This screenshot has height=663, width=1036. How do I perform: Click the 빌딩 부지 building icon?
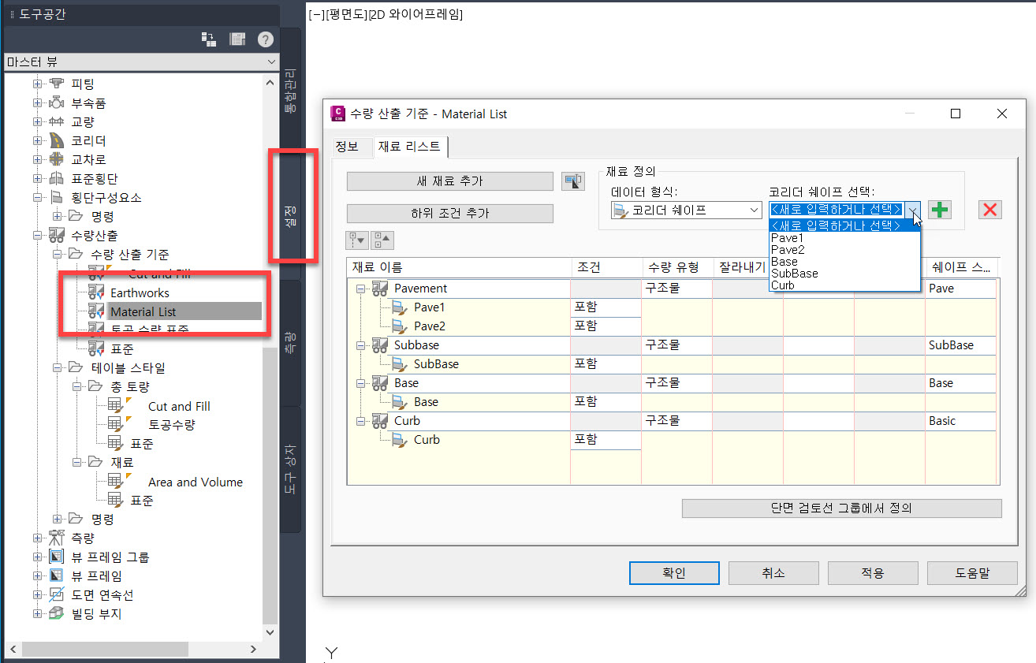click(58, 614)
